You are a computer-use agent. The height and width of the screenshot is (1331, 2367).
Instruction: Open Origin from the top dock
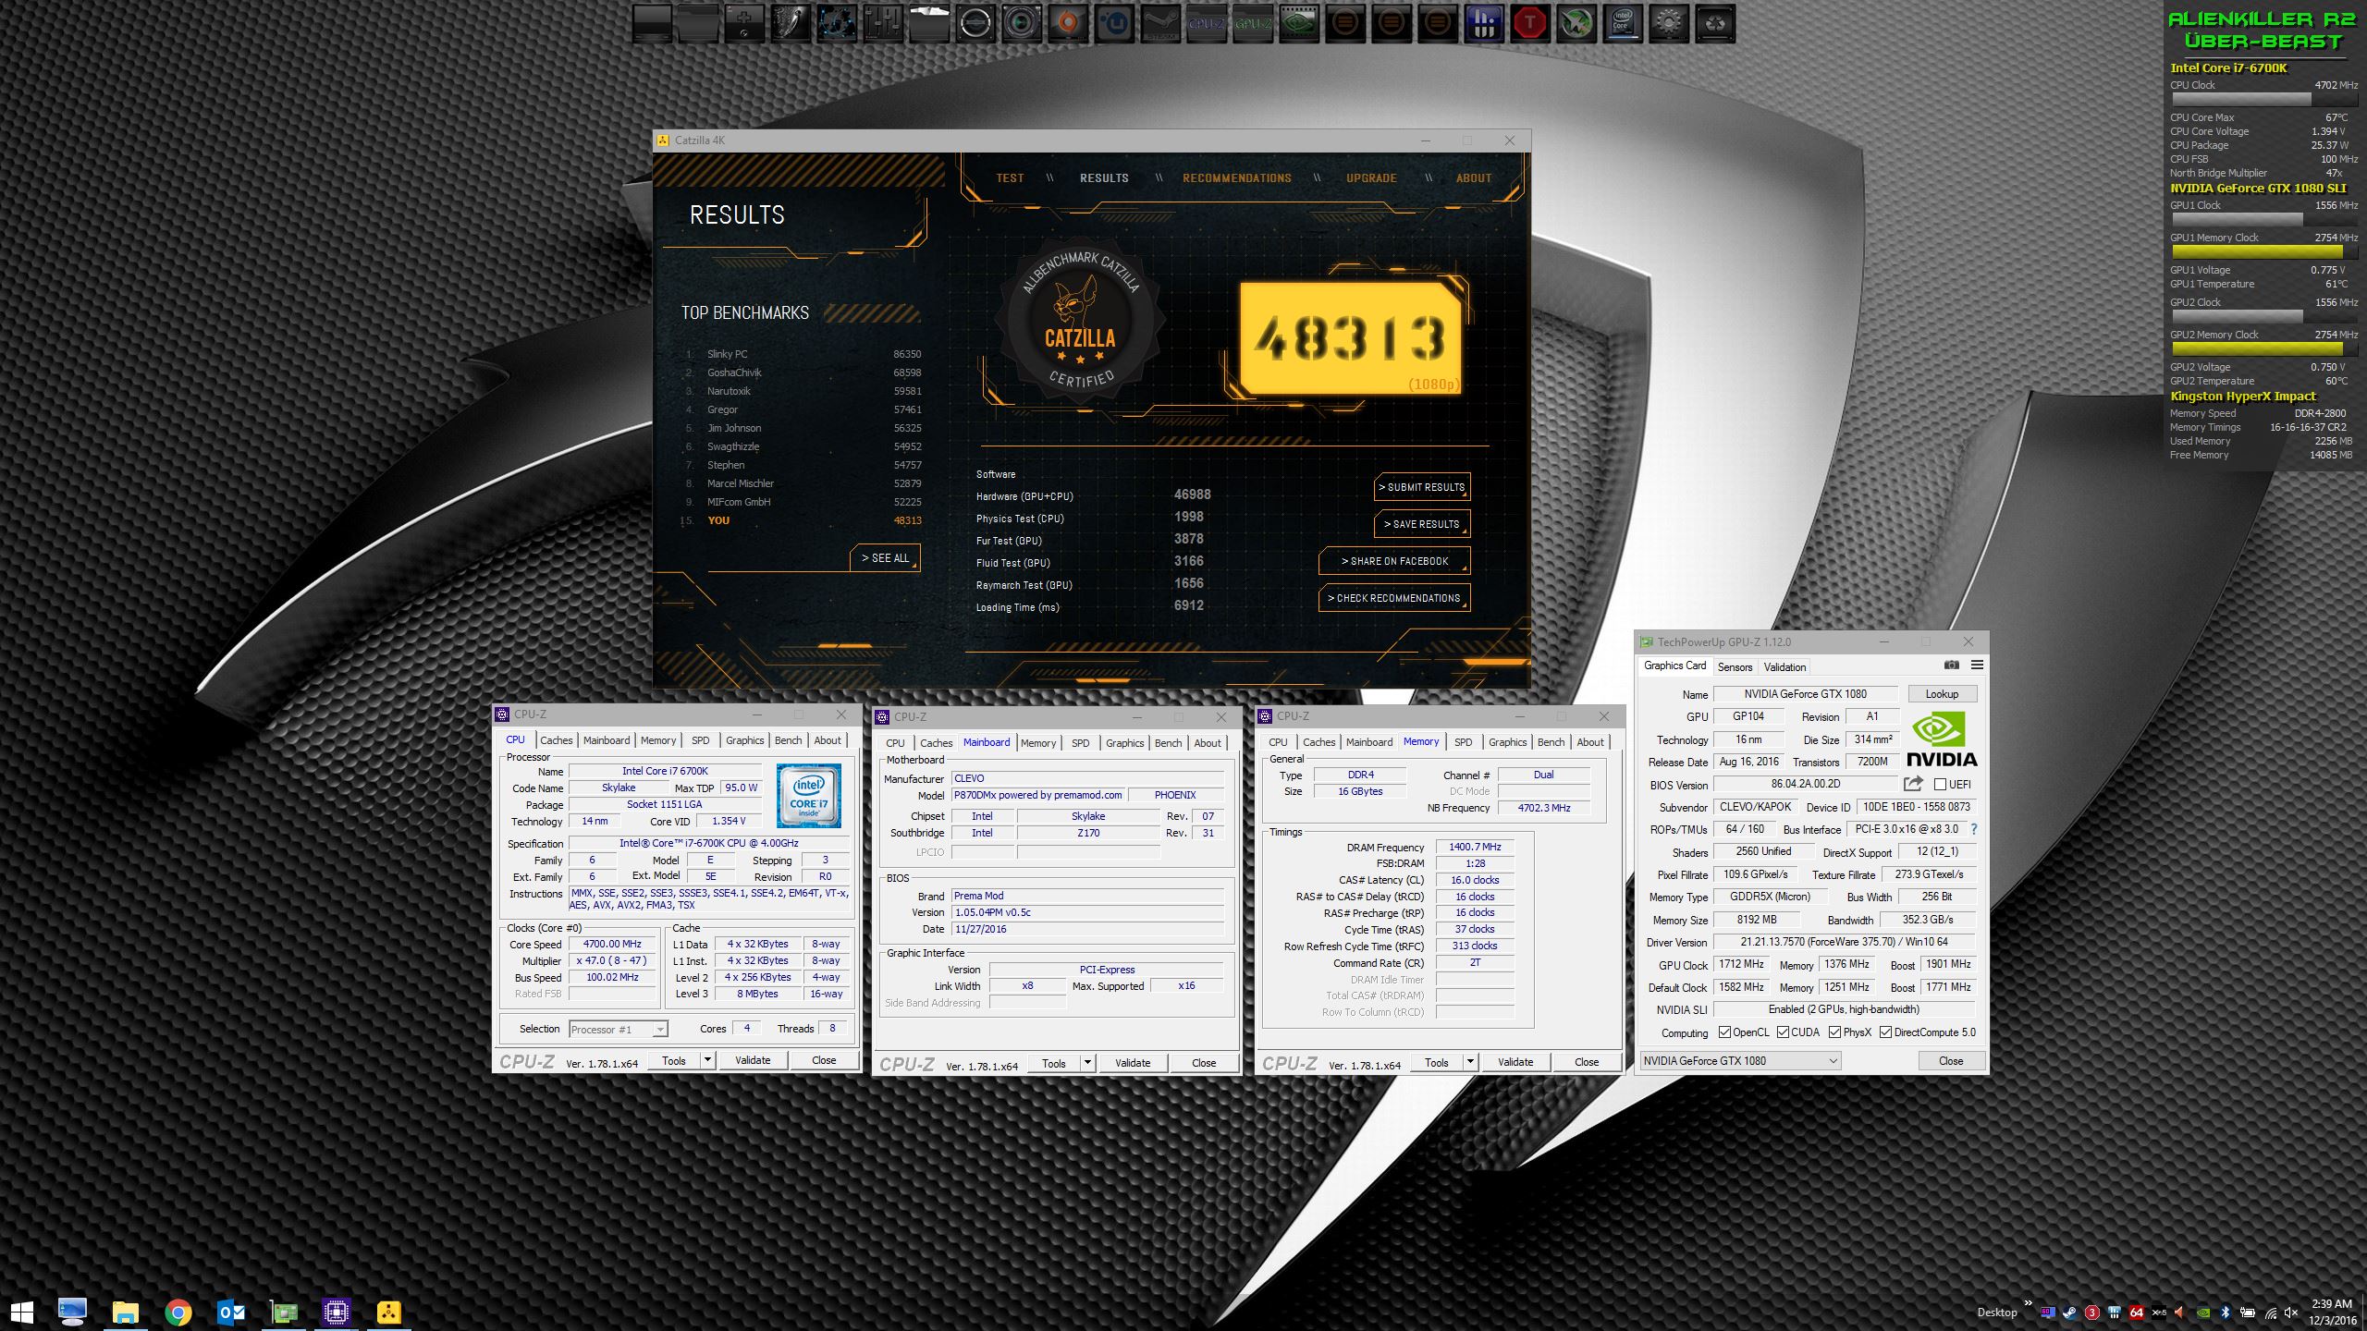click(1068, 23)
